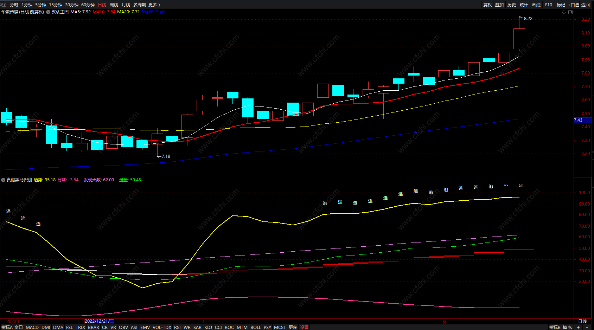
Task: Switch sub-chart to BOLL indicator
Action: tap(256, 327)
